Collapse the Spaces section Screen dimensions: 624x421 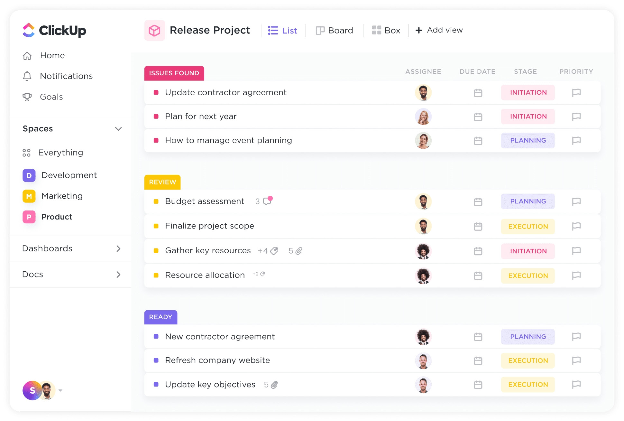(118, 129)
